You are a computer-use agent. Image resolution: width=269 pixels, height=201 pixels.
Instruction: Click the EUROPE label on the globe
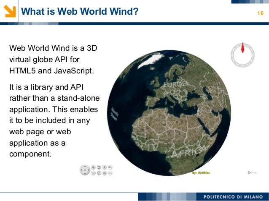coord(176,84)
